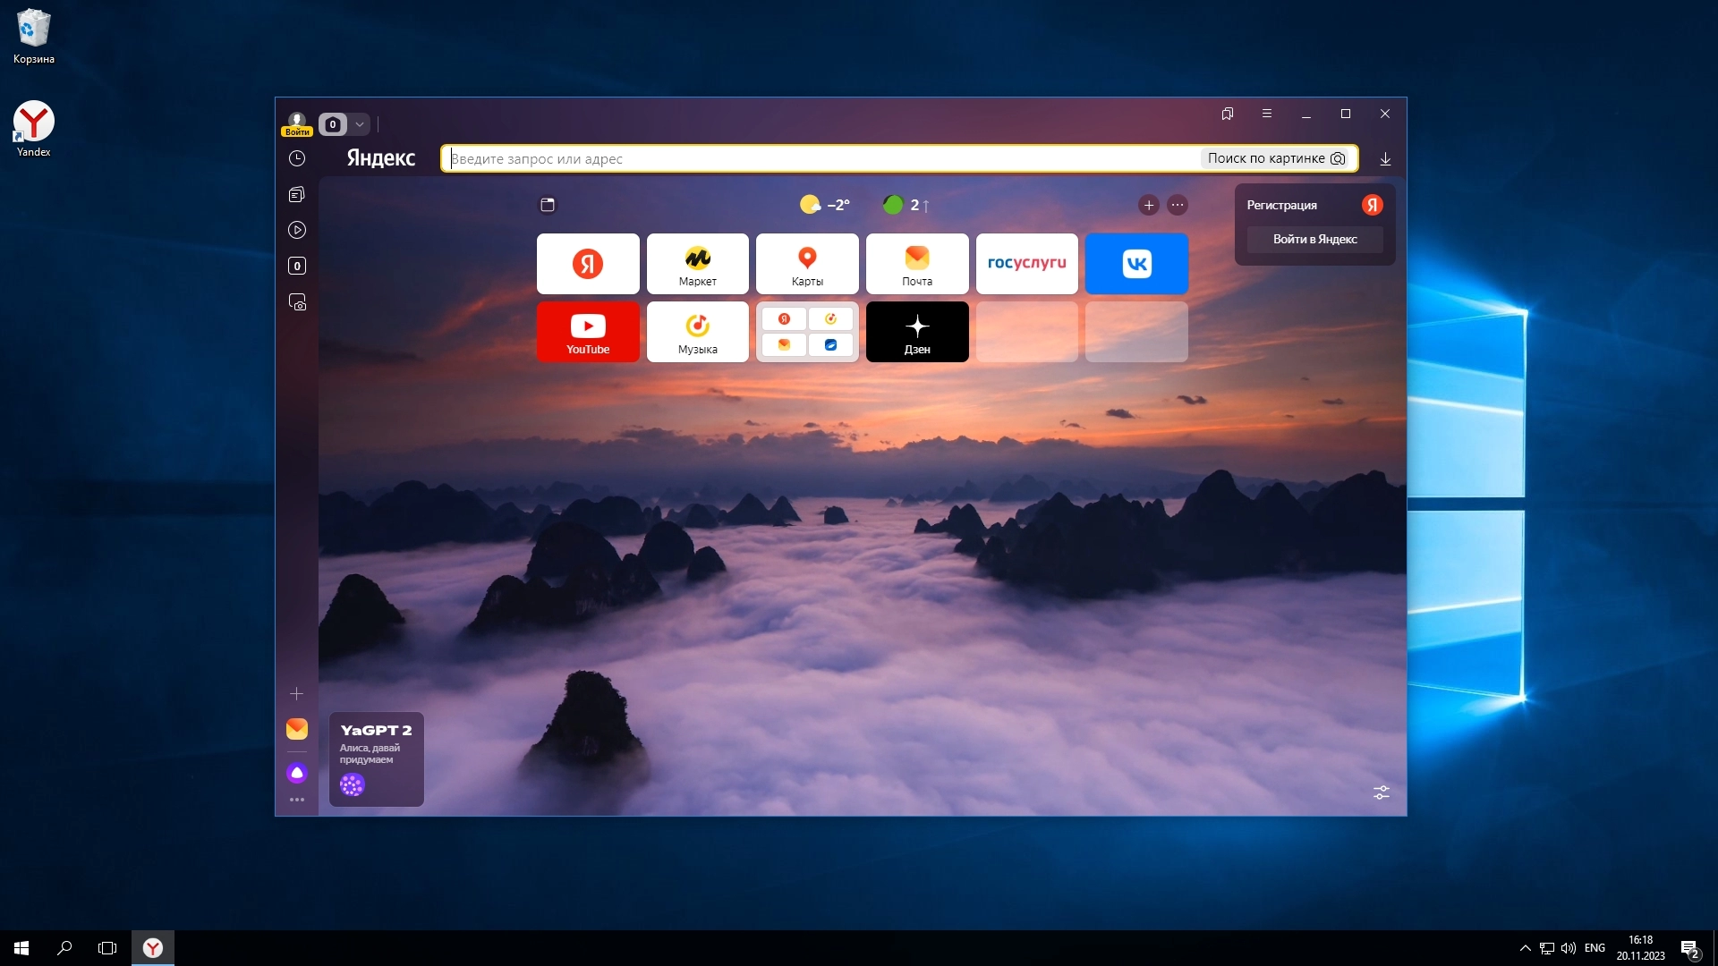Open the Yandex Mail sidebar icon

(297, 729)
